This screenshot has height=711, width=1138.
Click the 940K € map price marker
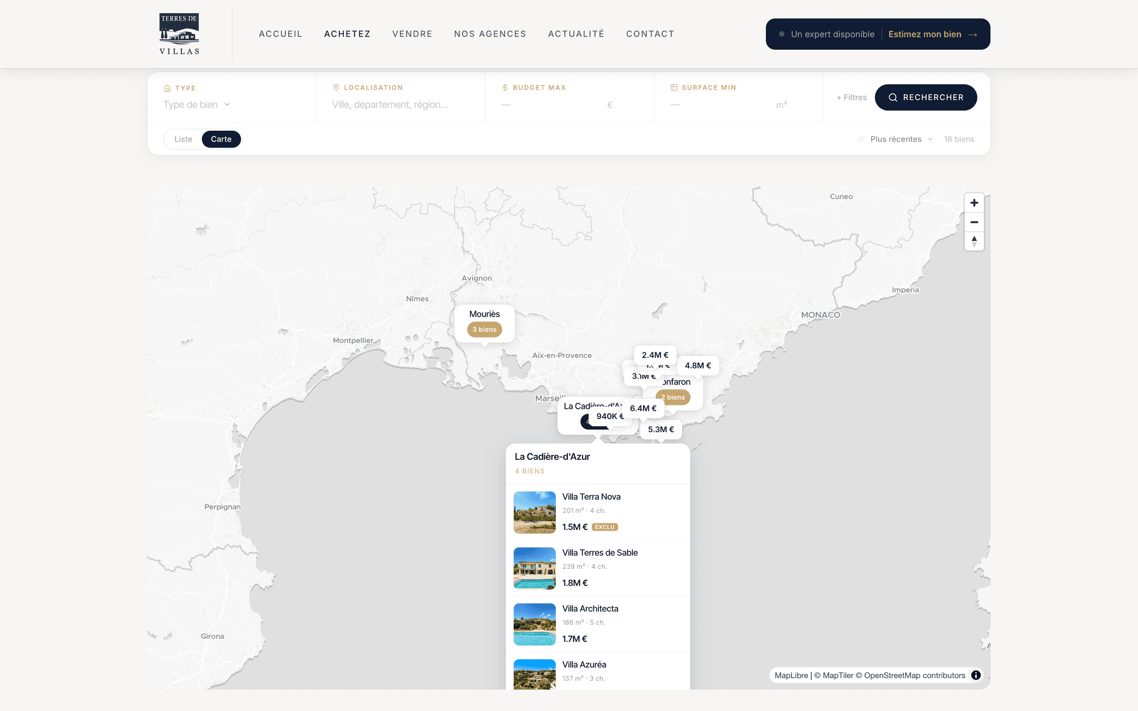(610, 416)
